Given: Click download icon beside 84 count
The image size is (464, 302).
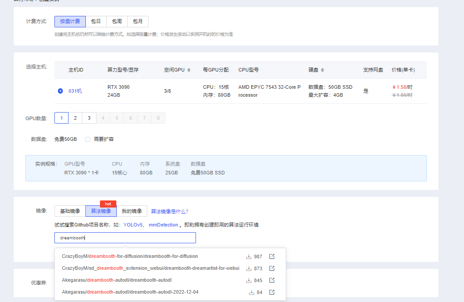Looking at the screenshot, I should (x=251, y=292).
